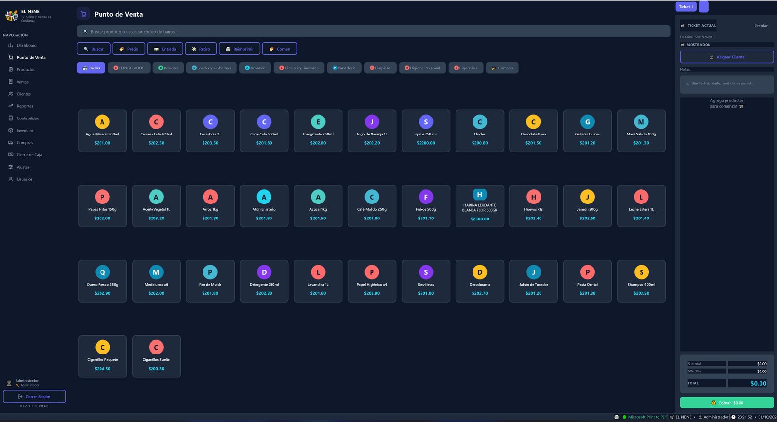Open Productos in the navigation sidebar
Image resolution: width=777 pixels, height=422 pixels.
point(26,69)
